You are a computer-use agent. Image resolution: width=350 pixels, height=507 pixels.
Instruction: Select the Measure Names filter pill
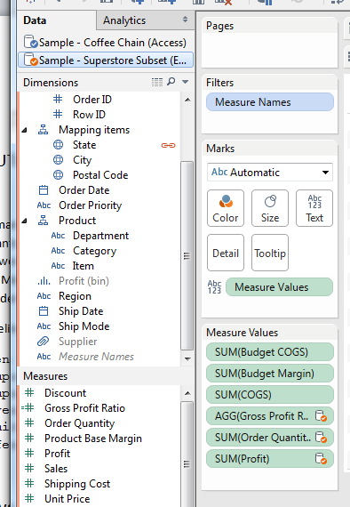[270, 102]
